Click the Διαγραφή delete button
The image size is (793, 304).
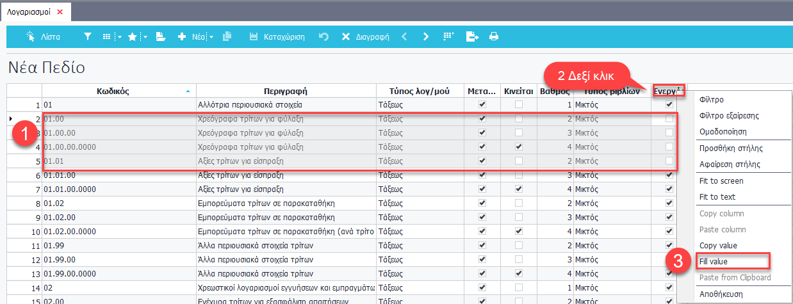coord(365,37)
